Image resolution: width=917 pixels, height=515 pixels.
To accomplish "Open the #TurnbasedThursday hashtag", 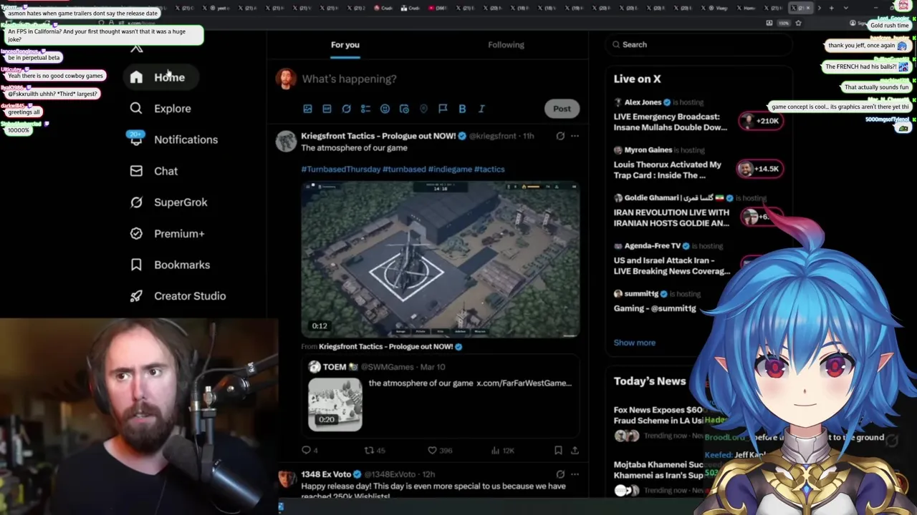I will click(x=340, y=170).
